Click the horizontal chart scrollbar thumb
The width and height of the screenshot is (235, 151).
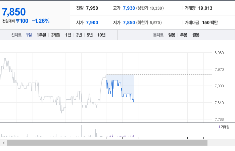(107, 143)
